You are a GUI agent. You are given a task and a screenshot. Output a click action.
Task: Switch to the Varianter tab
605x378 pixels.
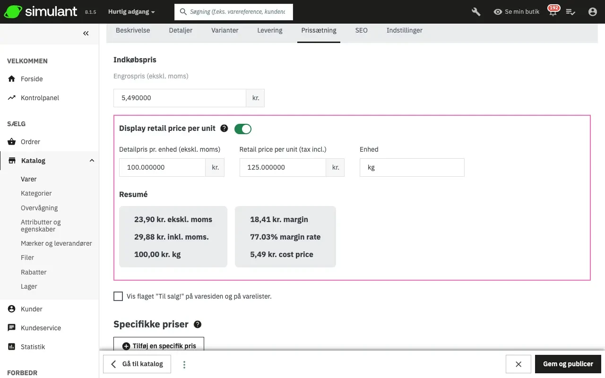coord(225,30)
